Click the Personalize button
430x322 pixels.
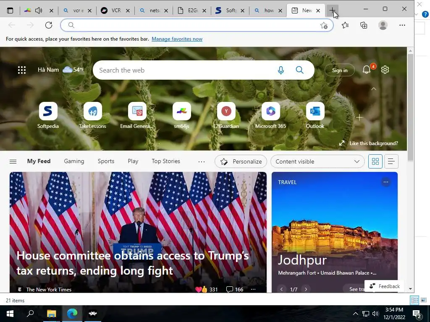pyautogui.click(x=241, y=161)
